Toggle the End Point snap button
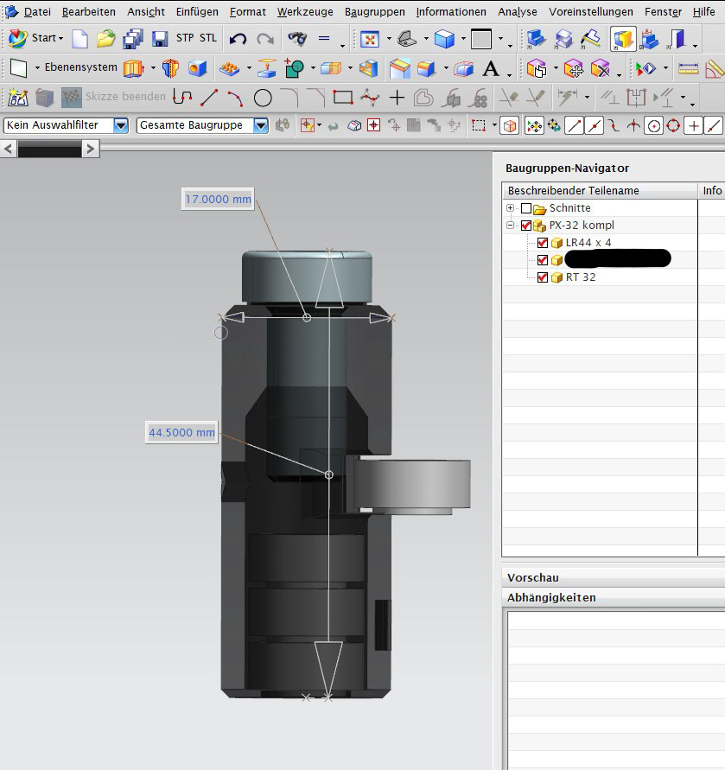Screen dimensions: 725x770 point(574,126)
